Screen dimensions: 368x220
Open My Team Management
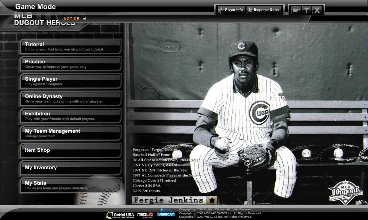71,133
